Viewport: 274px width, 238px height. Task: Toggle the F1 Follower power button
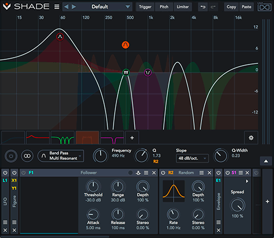pyautogui.click(x=23, y=173)
